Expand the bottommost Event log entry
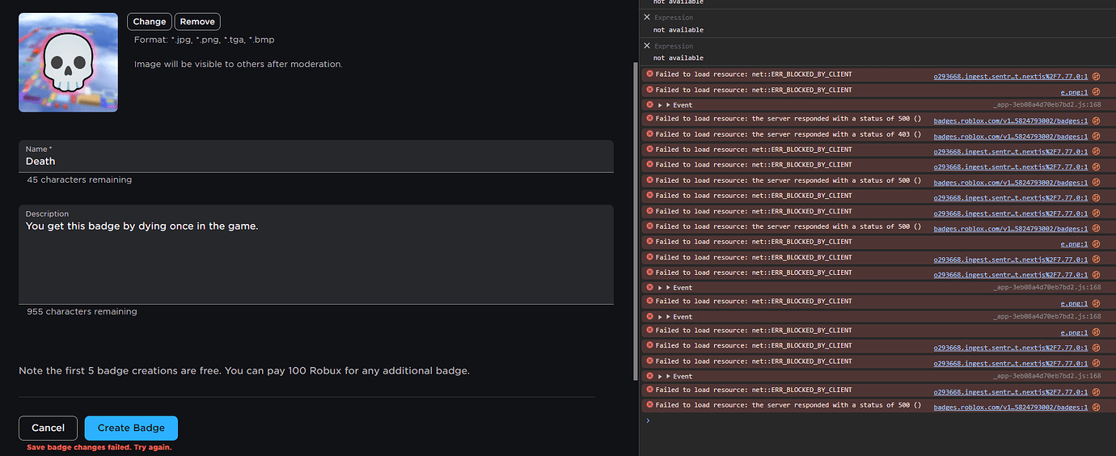Image resolution: width=1116 pixels, height=456 pixels. click(x=661, y=377)
